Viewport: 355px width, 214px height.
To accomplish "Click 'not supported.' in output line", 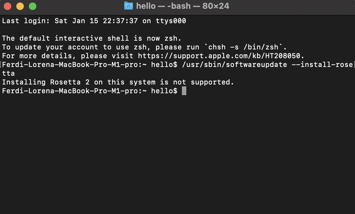I will coord(203,82).
